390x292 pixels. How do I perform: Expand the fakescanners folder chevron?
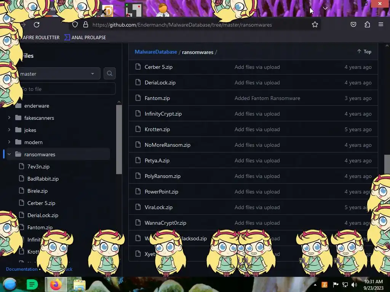tap(9, 117)
